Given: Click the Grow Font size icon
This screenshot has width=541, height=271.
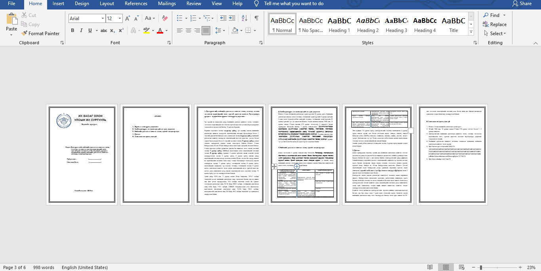Looking at the screenshot, I should pyautogui.click(x=128, y=18).
